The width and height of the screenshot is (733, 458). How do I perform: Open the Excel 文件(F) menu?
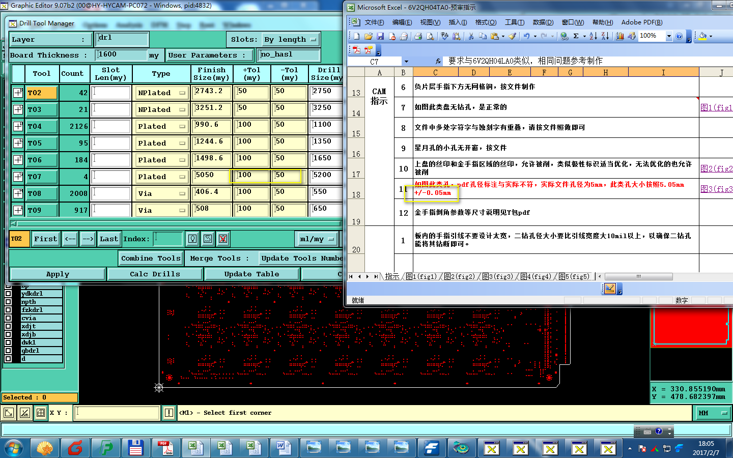[374, 22]
